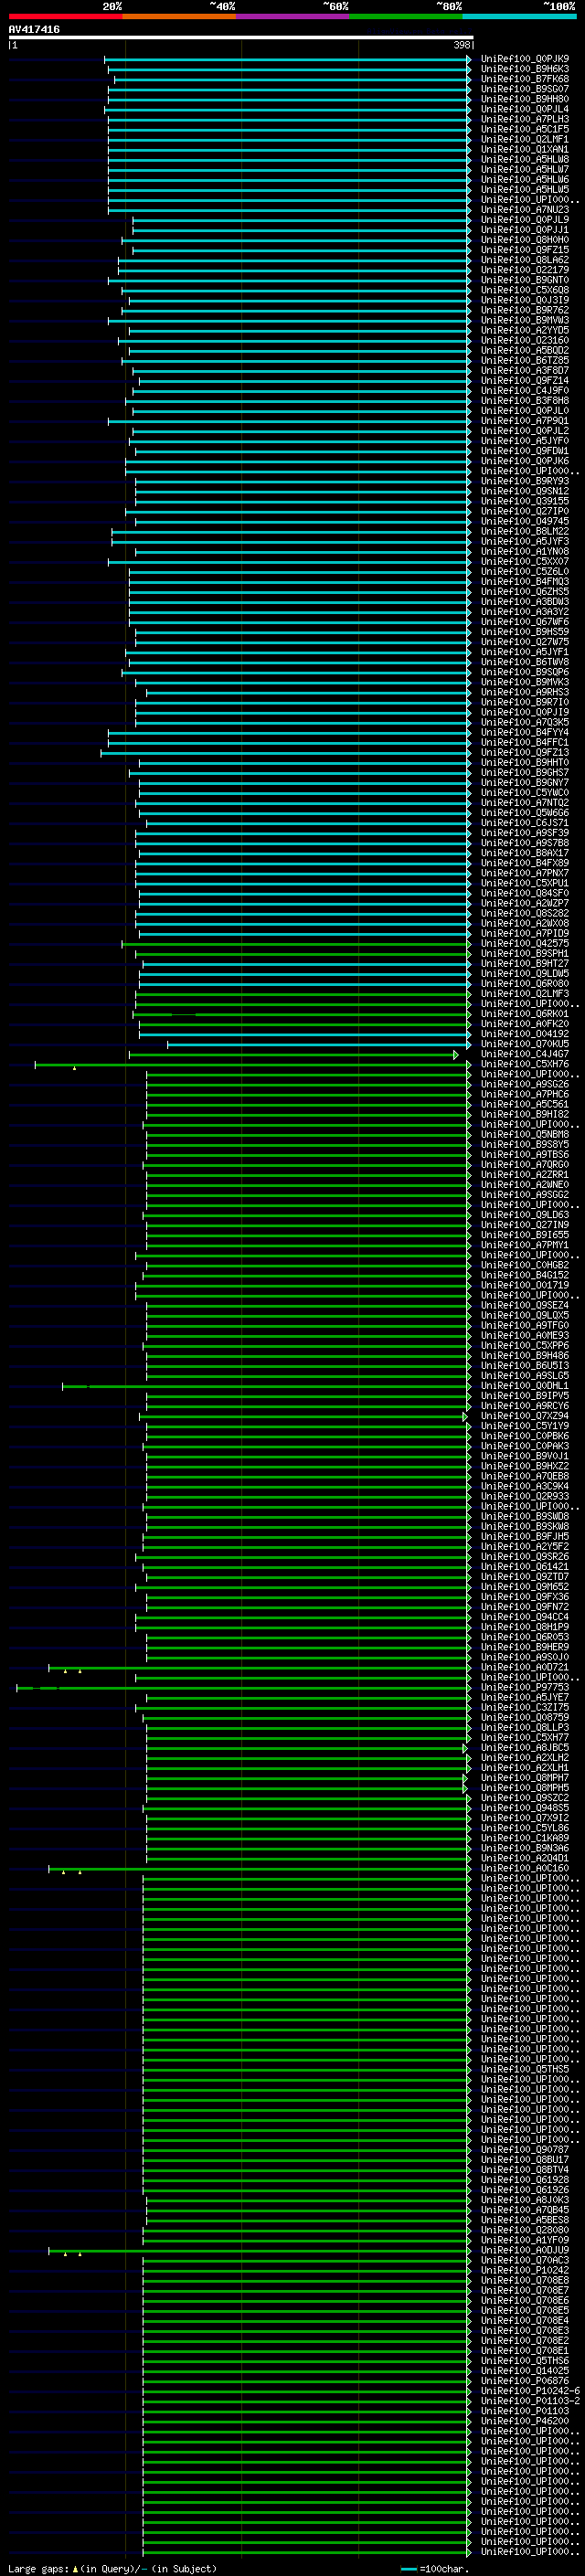Select the UniRef100_Q27IN9 label

(525, 1225)
